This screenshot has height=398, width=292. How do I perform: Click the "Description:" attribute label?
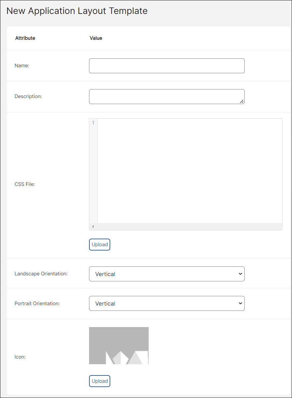click(x=28, y=96)
